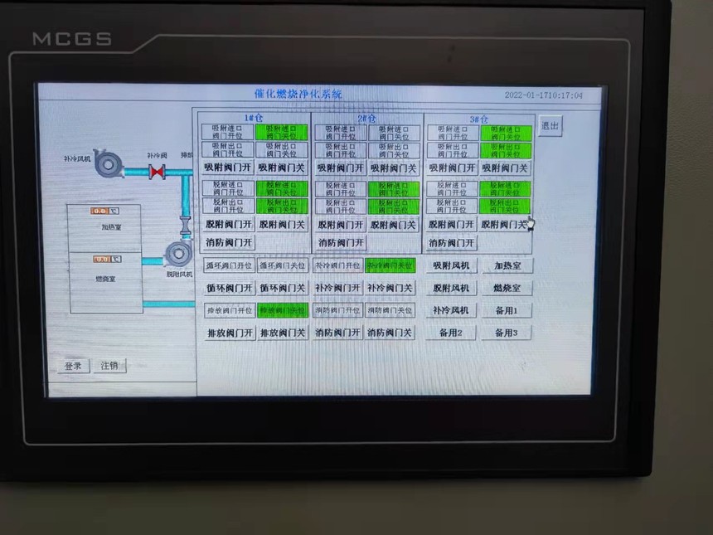Toggle the 备用1 button
The width and height of the screenshot is (713, 535).
click(x=507, y=310)
